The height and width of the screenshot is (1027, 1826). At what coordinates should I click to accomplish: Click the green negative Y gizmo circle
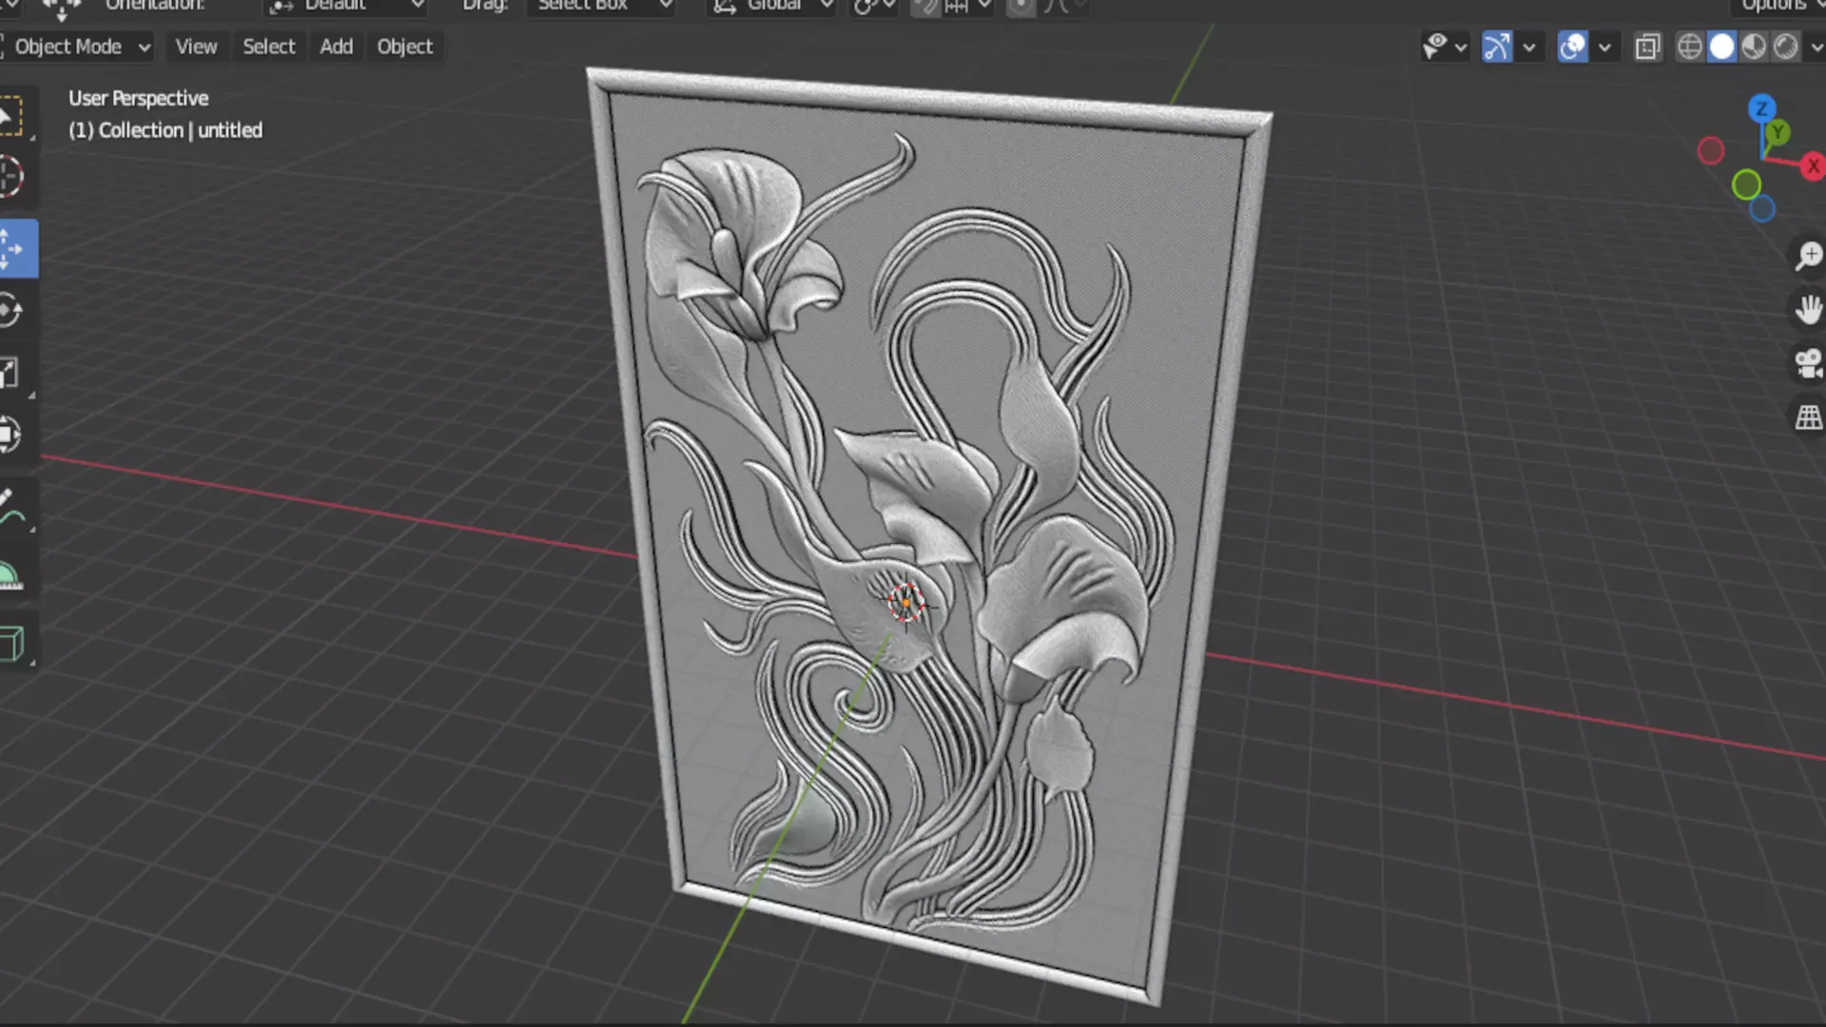click(x=1746, y=184)
